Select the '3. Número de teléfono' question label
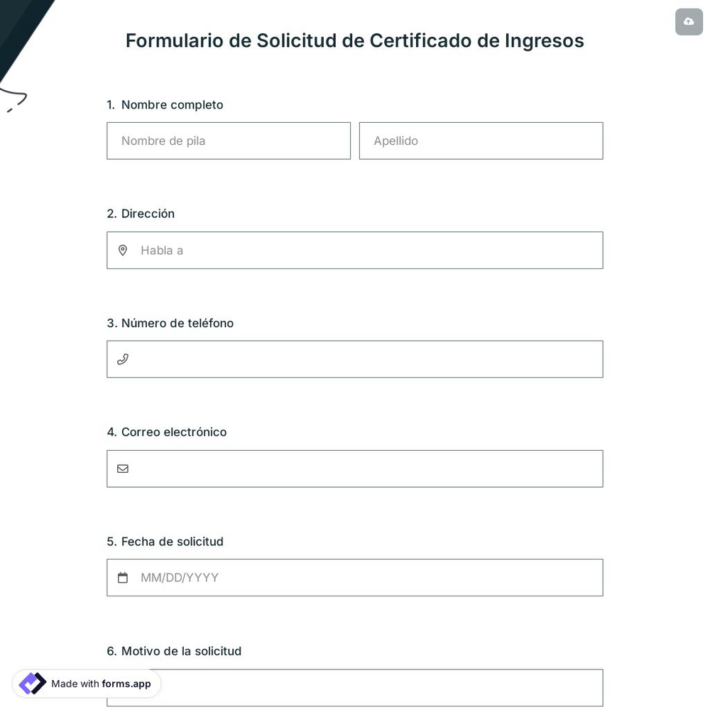 click(170, 323)
